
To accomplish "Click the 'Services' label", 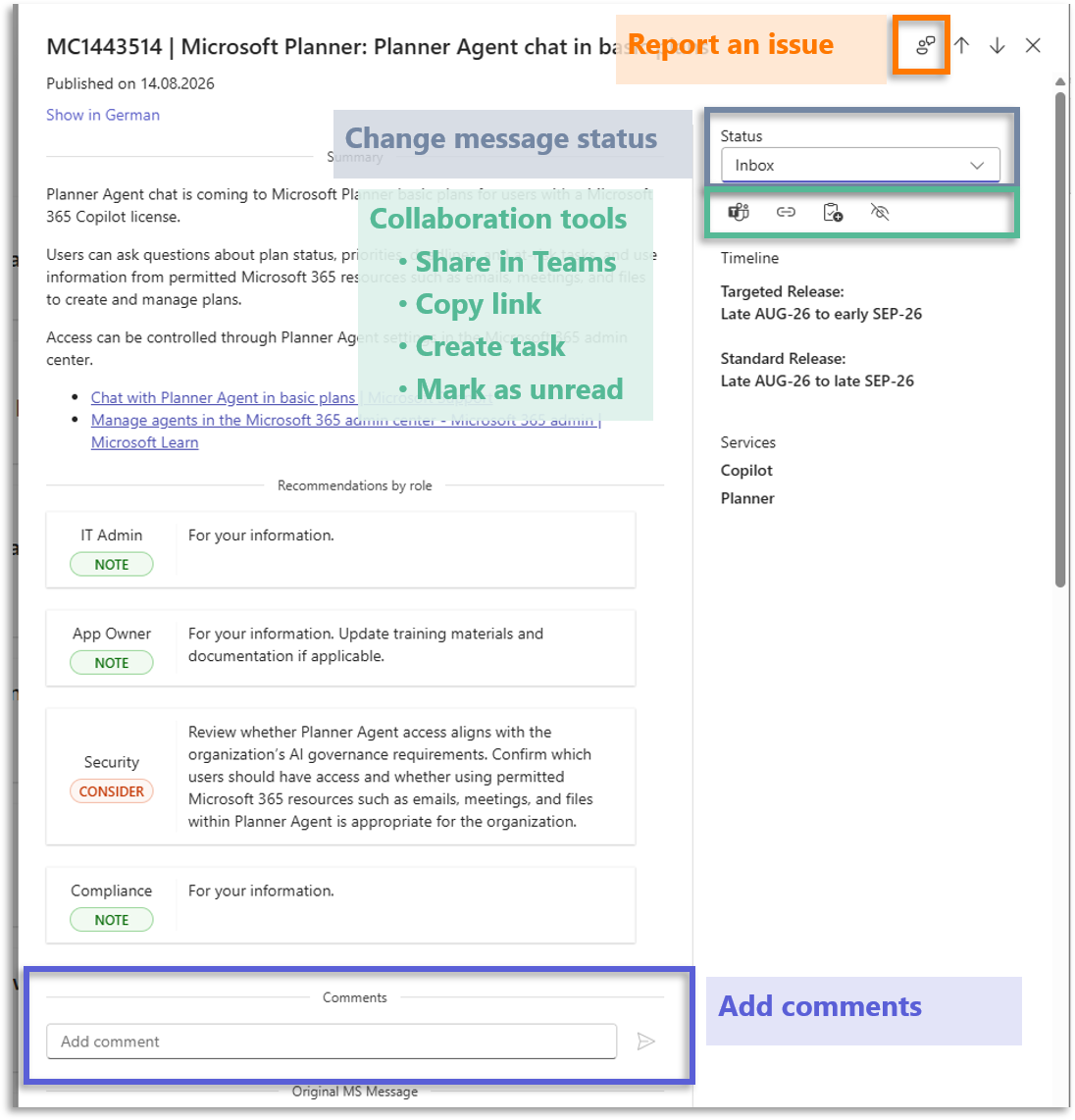I will [x=747, y=443].
